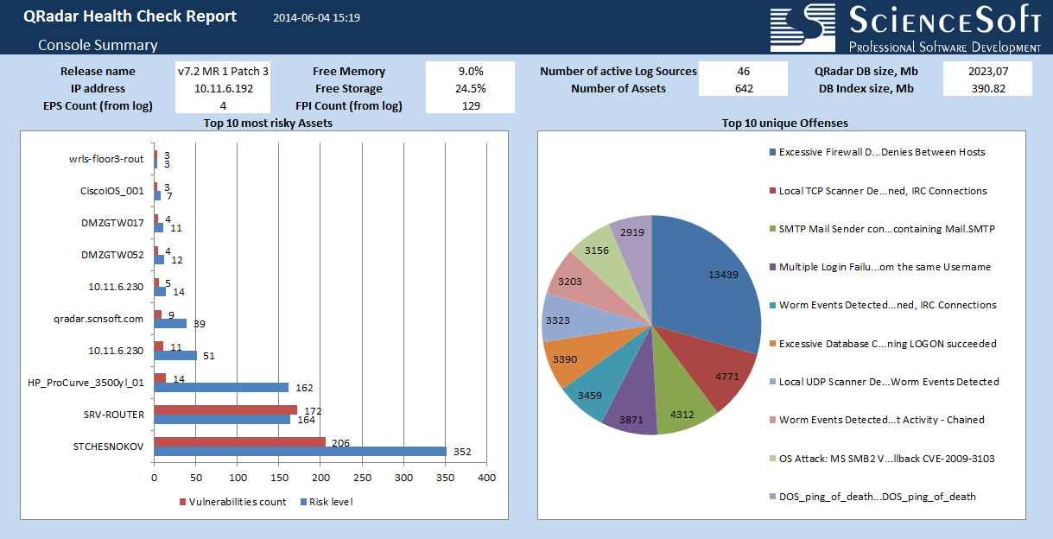Click the release value v7.2 MR 1 Patch 3

point(223,71)
